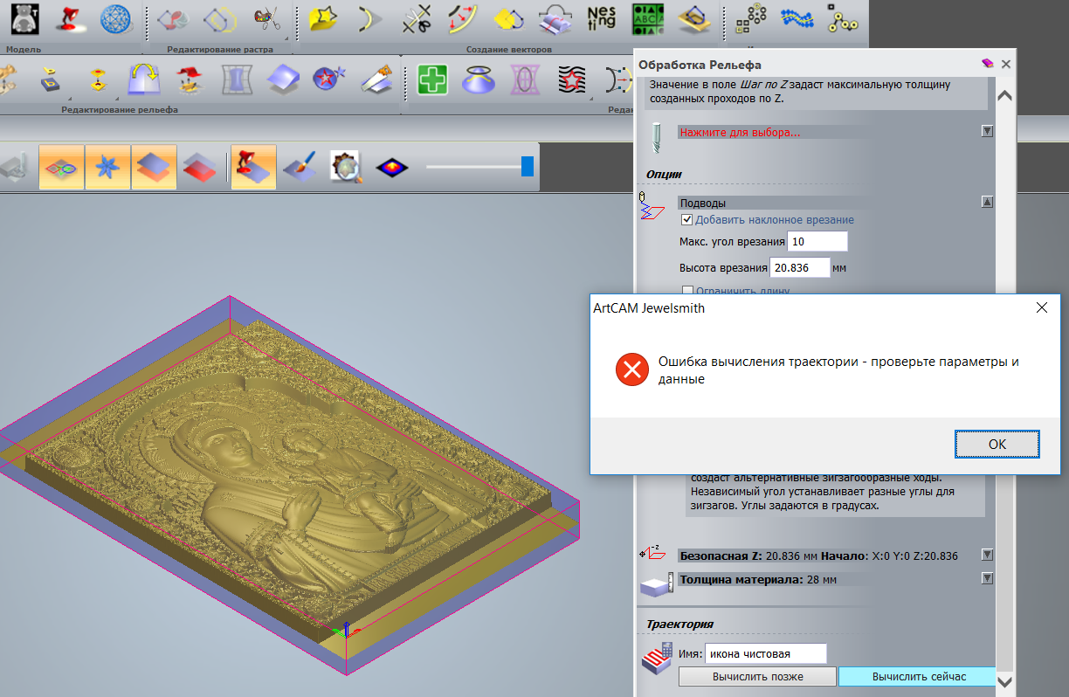Viewport: 1069px width, 697px height.
Task: Click the 'Опции' section heading
Action: point(664,174)
